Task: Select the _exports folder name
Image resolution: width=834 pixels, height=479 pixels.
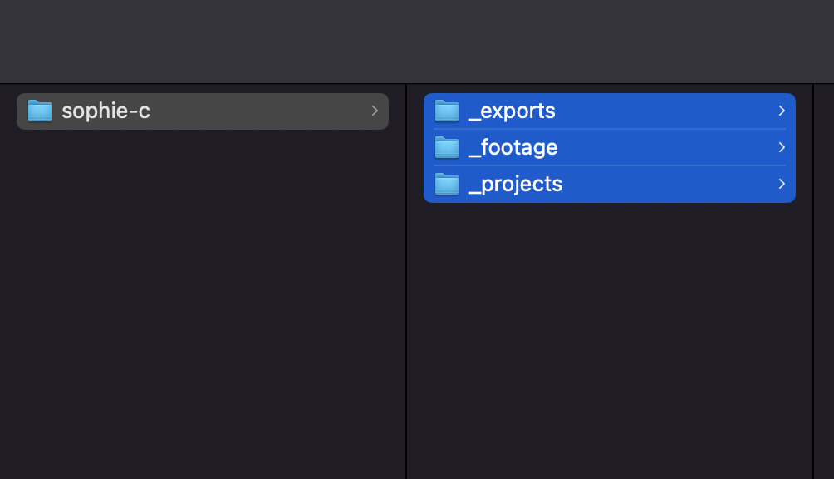Action: coord(512,111)
